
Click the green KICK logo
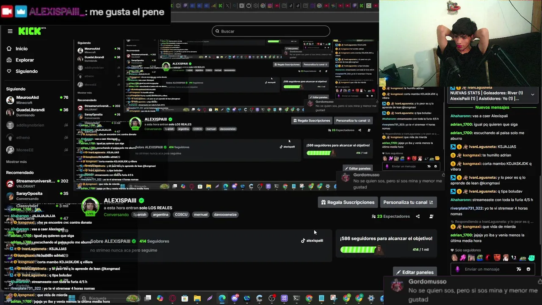(x=30, y=31)
